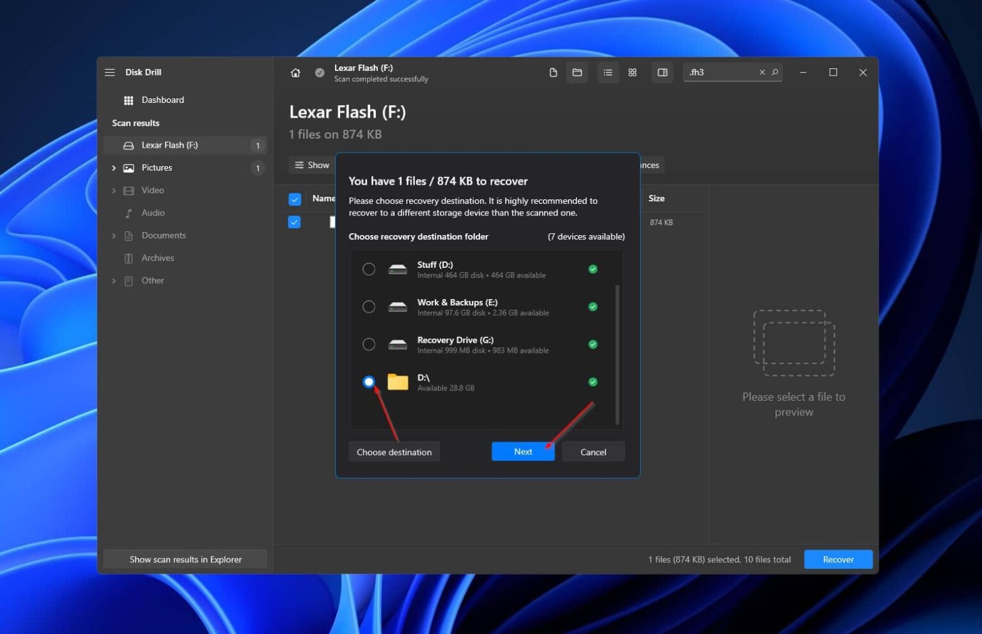
Task: Toggle the select-all checkbox in header
Action: 295,199
